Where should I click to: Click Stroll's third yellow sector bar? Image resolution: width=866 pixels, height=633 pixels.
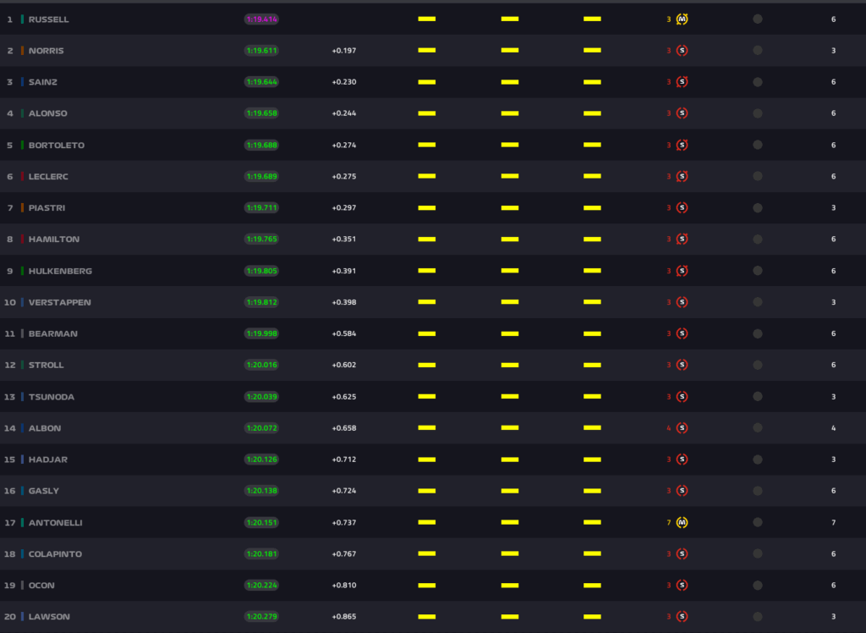[x=592, y=366]
